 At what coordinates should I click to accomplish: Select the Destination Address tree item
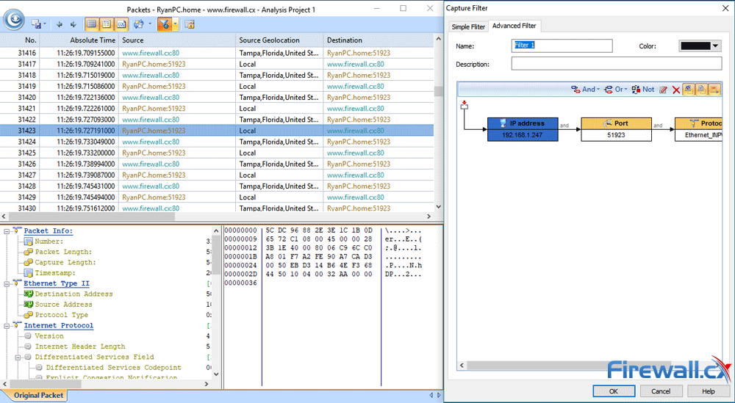click(x=73, y=294)
